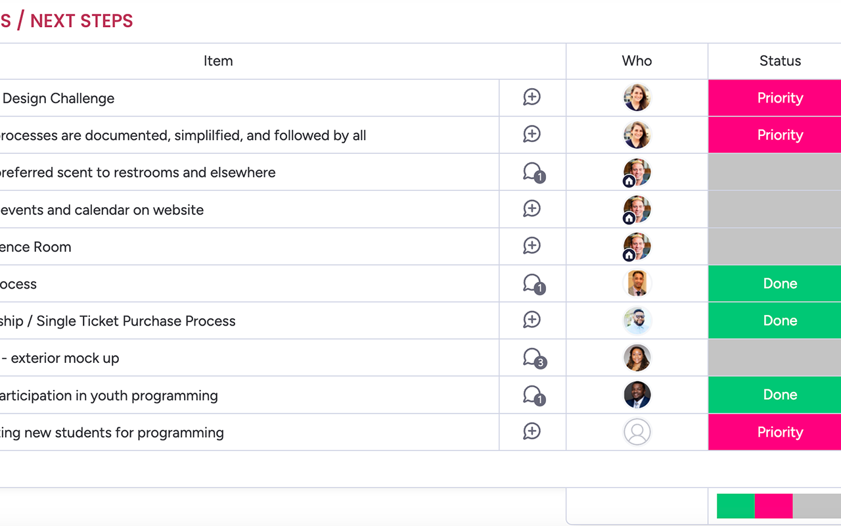This screenshot has height=526, width=841.
Task: Add update on events and calendar row
Action: click(x=532, y=208)
